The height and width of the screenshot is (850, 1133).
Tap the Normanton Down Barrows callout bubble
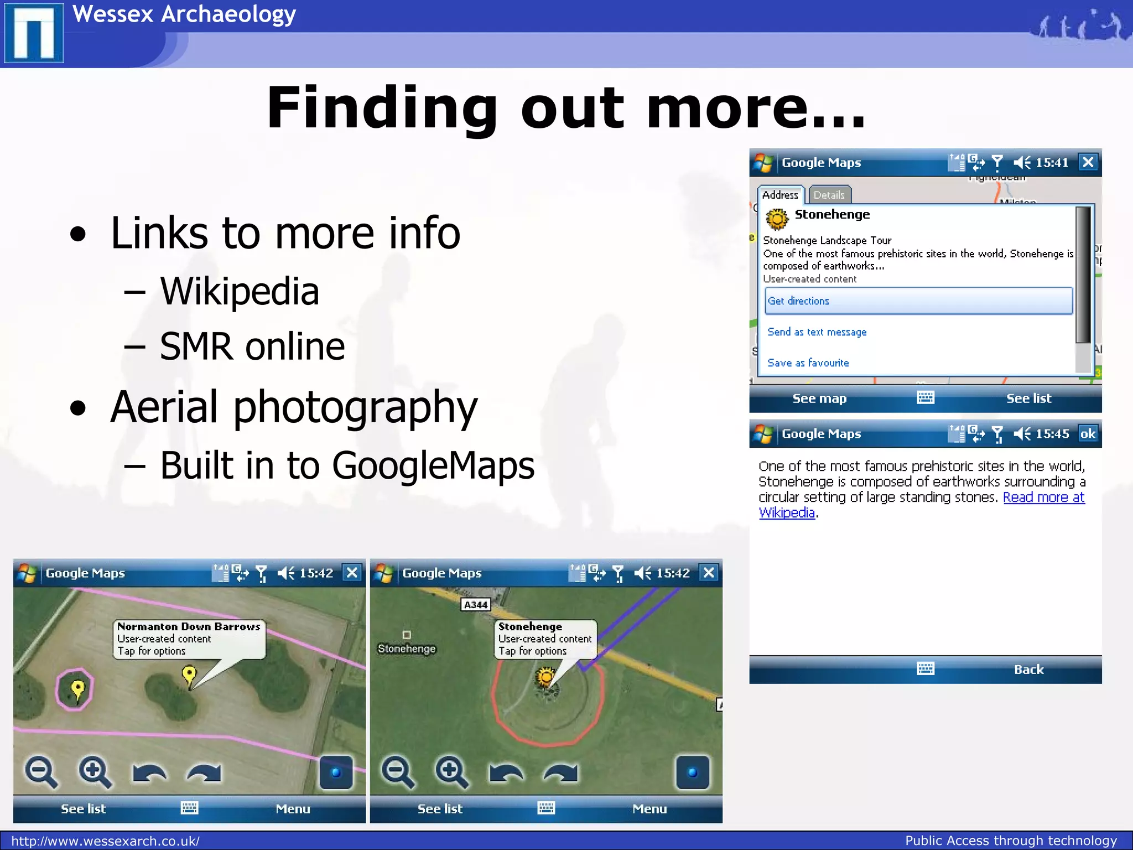point(188,639)
